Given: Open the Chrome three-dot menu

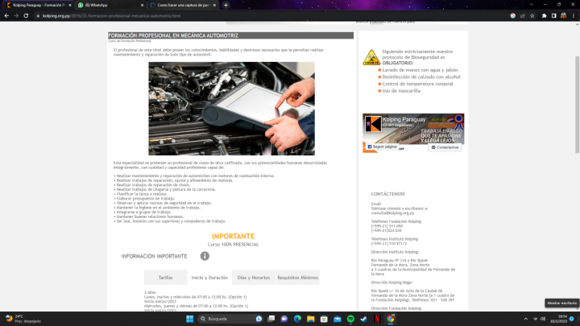Looking at the screenshot, I should [574, 16].
